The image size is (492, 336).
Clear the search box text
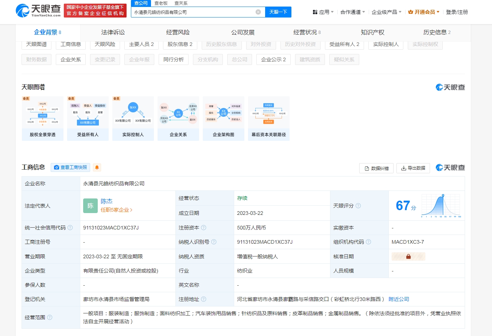pos(258,12)
